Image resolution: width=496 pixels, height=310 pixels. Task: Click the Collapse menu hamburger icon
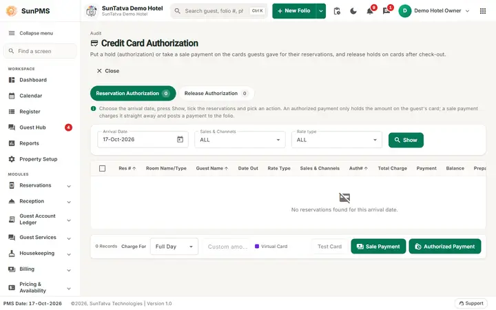[12, 33]
